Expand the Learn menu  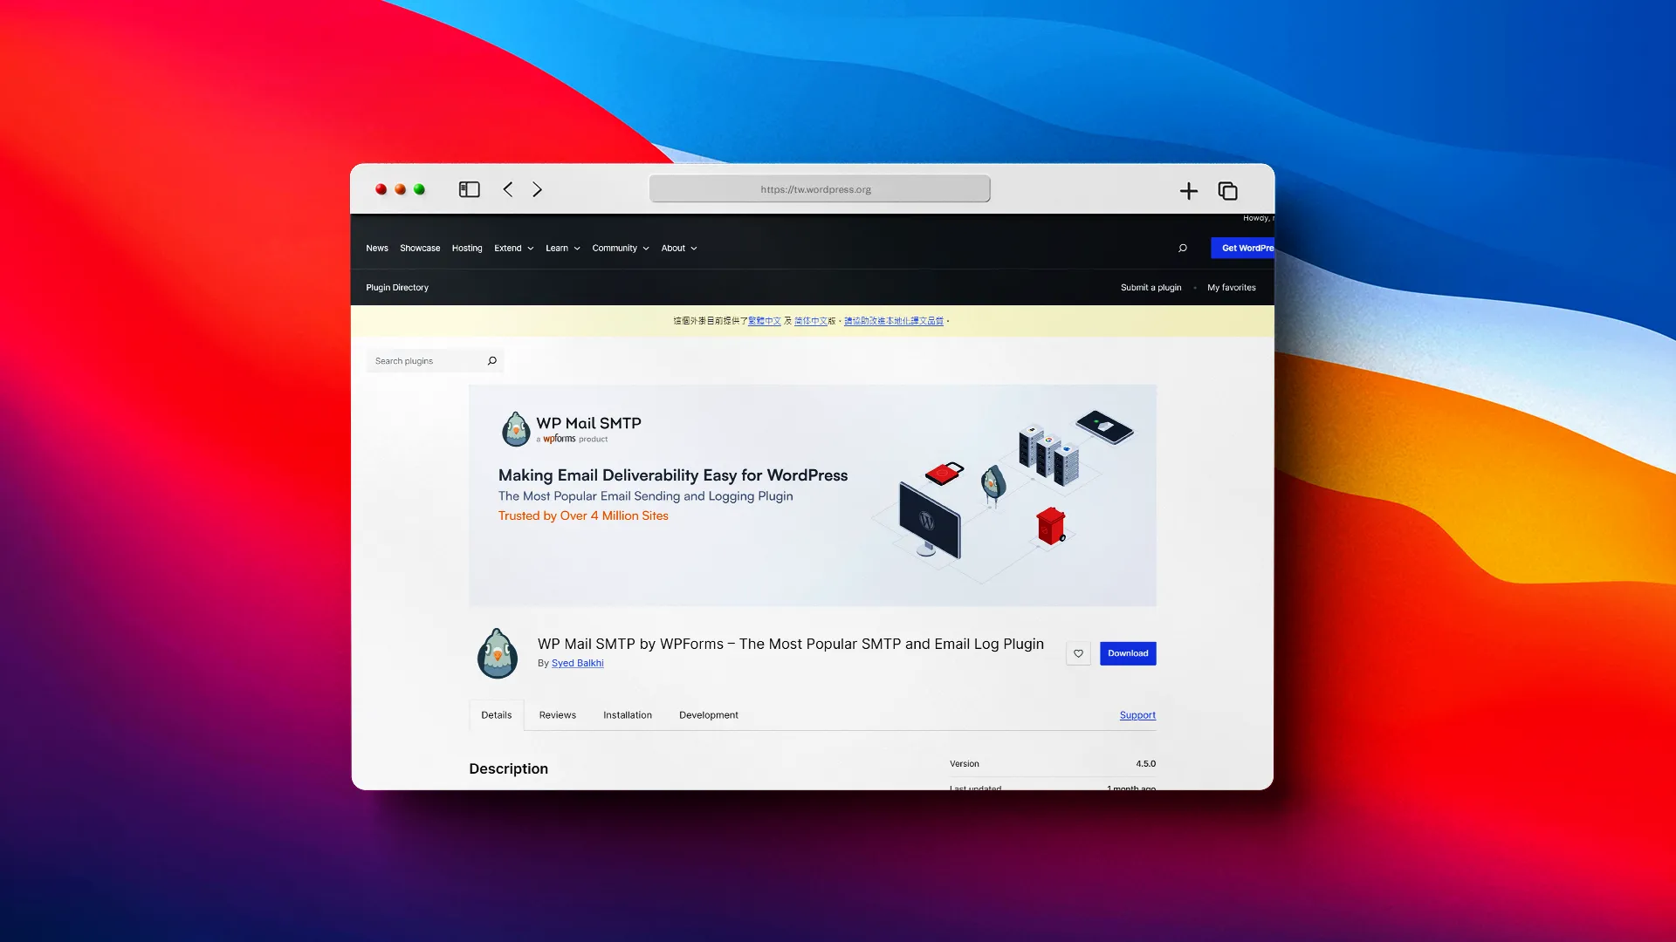coord(562,249)
